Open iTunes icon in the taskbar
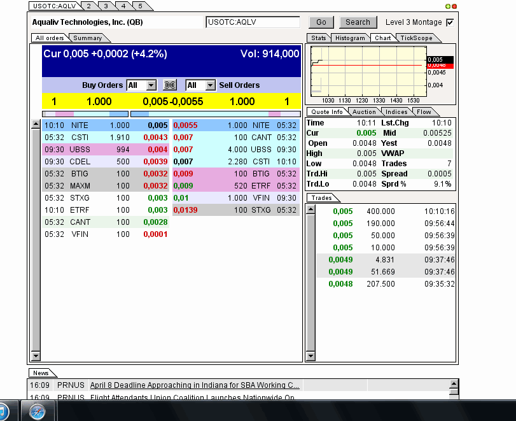Screen dimensions: 516x421 3,412
